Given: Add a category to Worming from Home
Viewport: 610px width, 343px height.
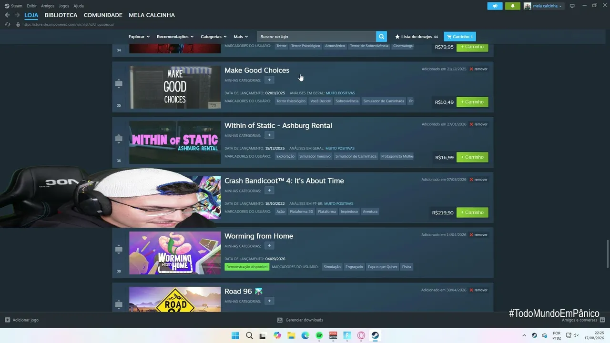Looking at the screenshot, I should (x=269, y=246).
